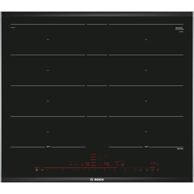Select the 4.0 right zone display
Image resolution: width=194 pixels, height=194 pixels.
tap(107, 164)
